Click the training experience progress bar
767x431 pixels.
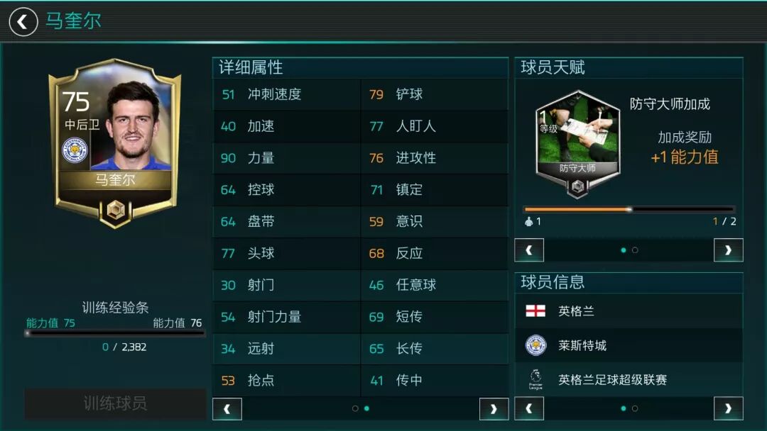click(115, 333)
